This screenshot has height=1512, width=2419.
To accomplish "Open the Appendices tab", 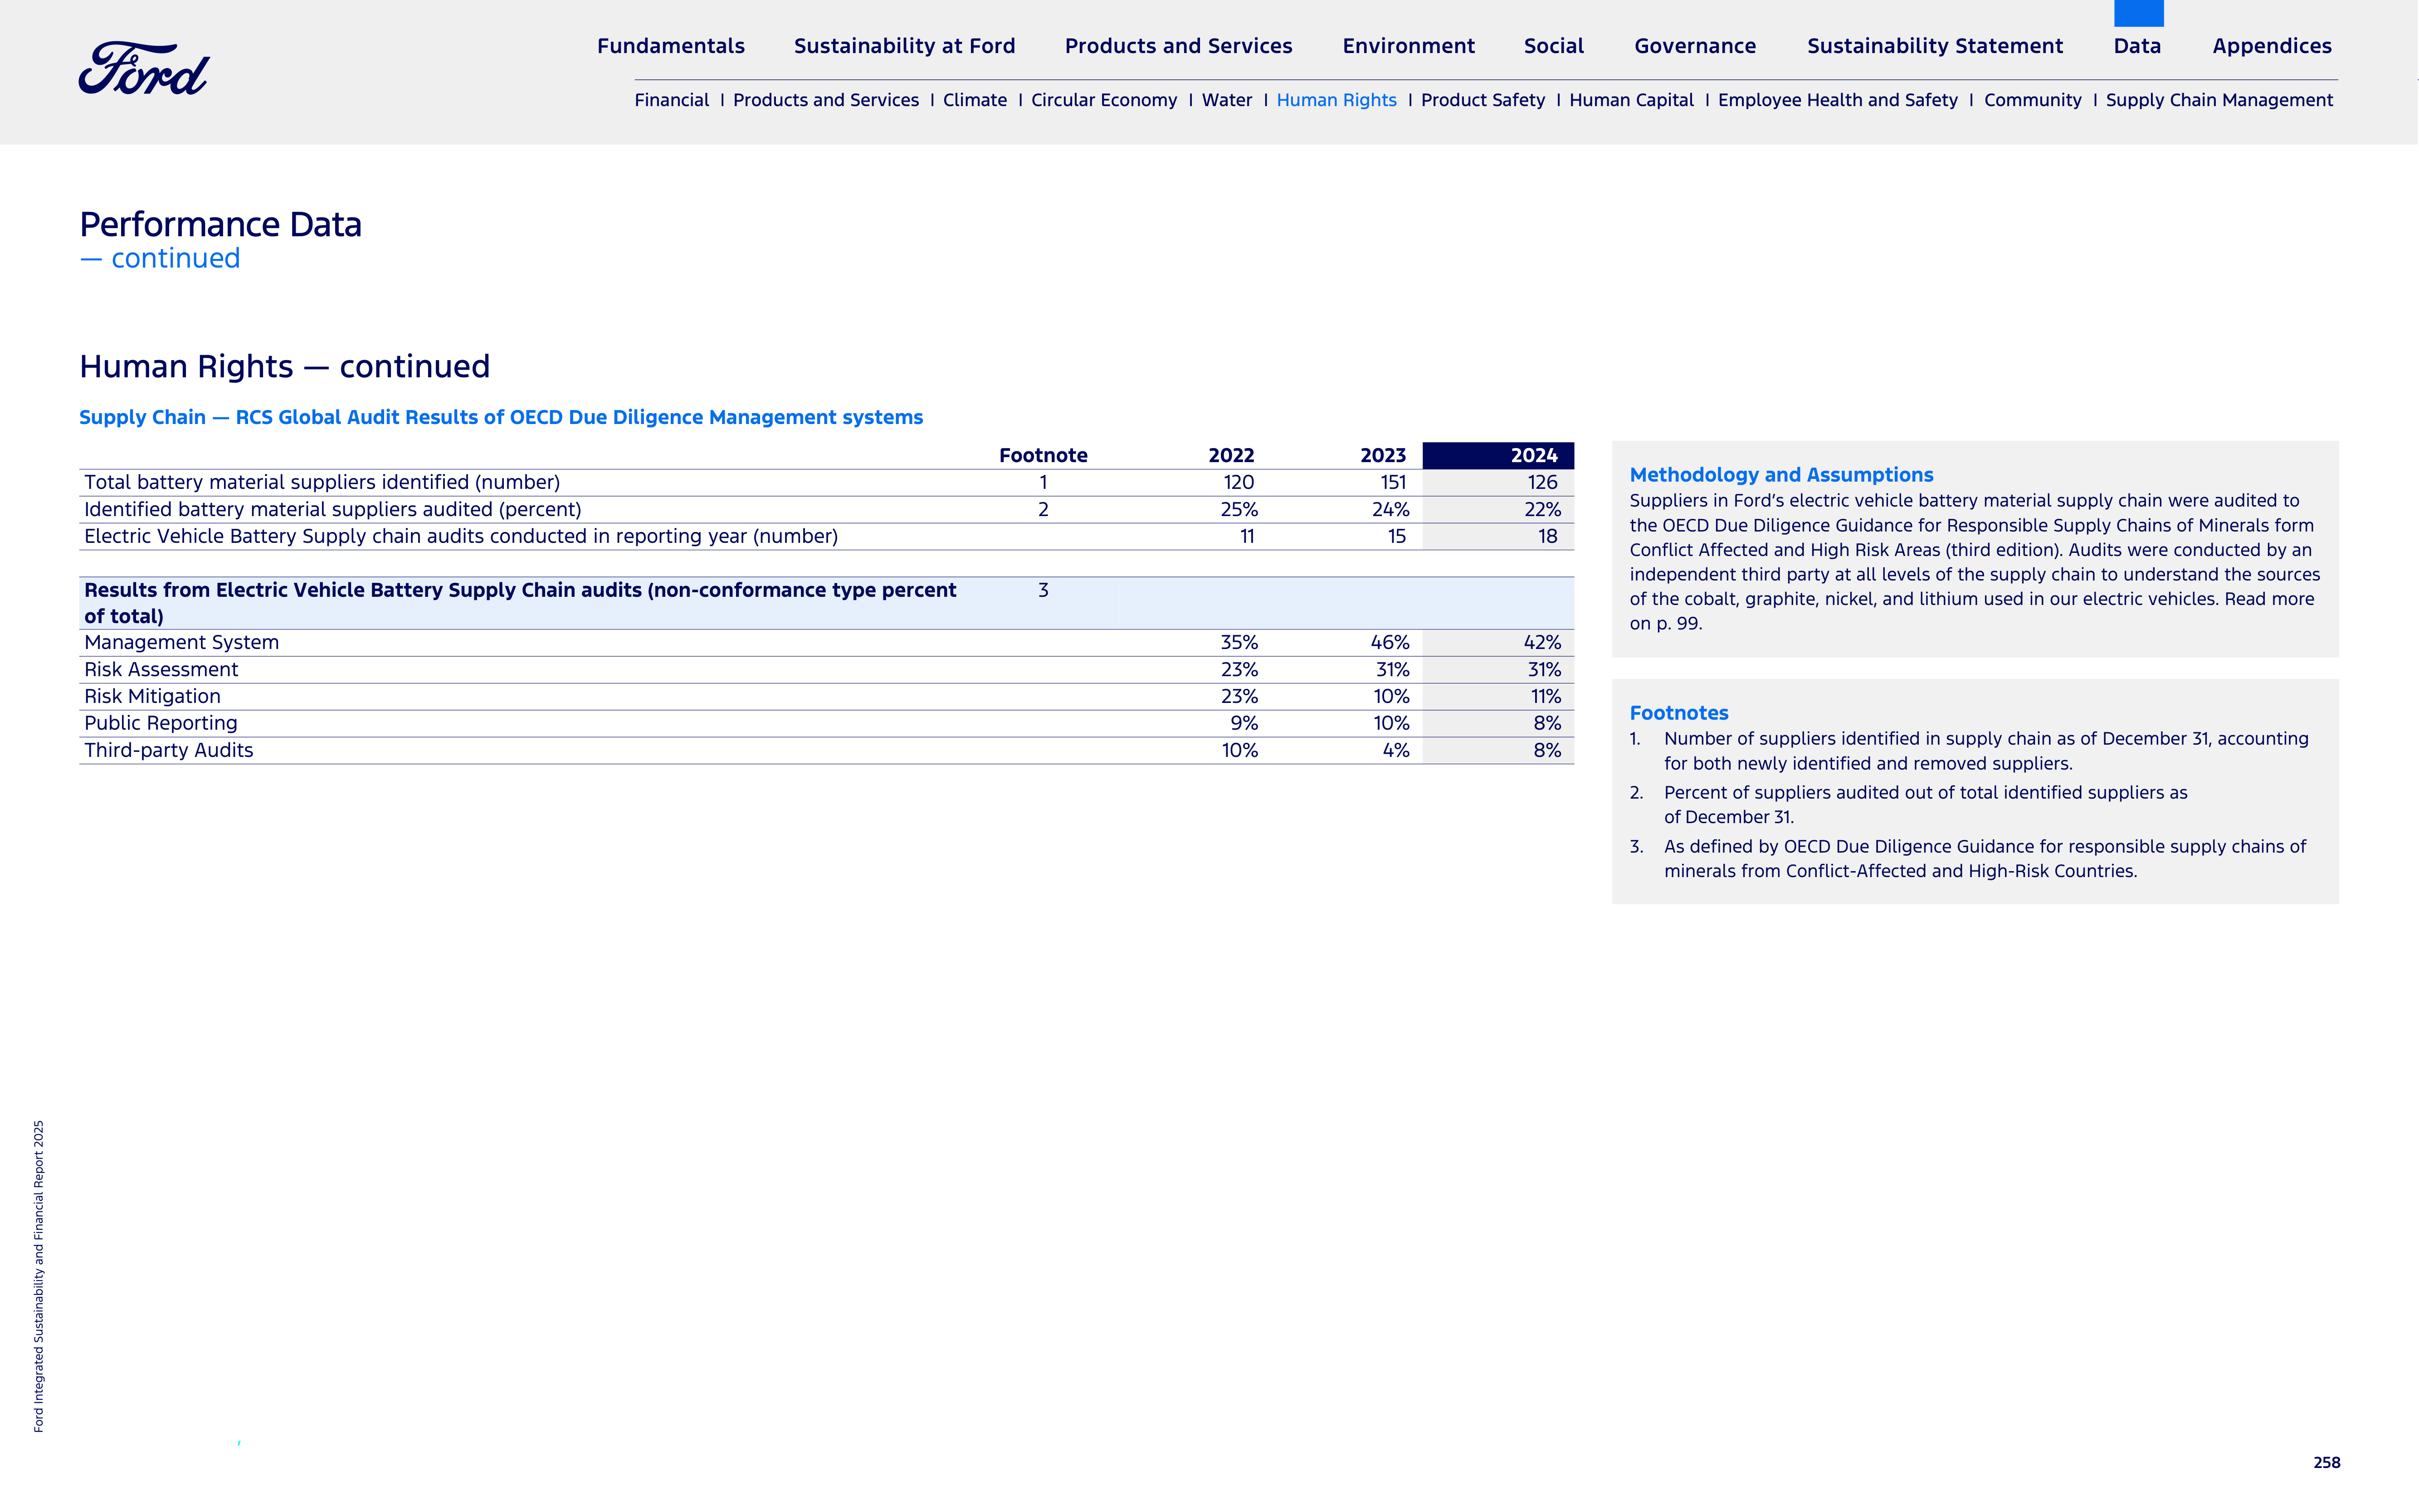I will [x=2272, y=46].
